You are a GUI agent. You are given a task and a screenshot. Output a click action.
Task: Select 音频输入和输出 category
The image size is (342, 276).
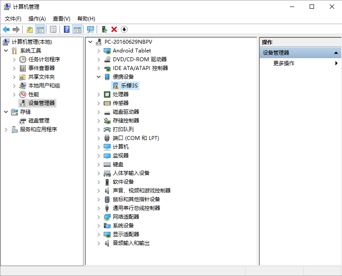coord(131,243)
